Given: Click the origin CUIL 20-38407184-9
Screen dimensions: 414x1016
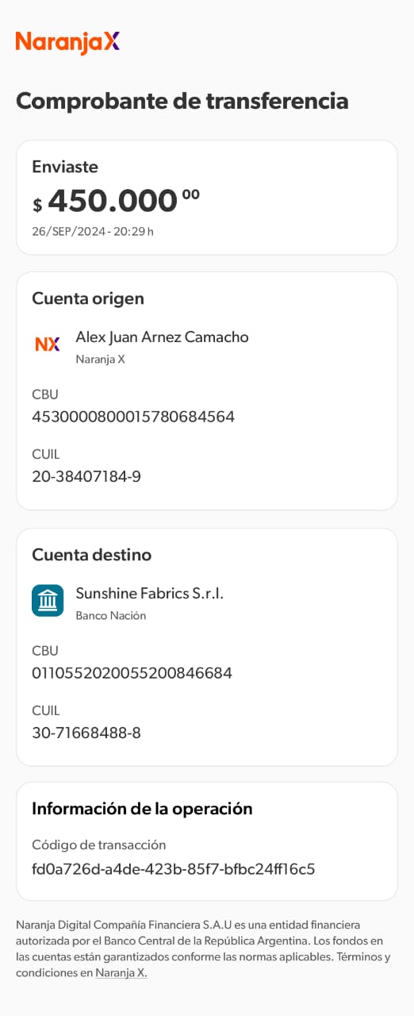Looking at the screenshot, I should (86, 477).
